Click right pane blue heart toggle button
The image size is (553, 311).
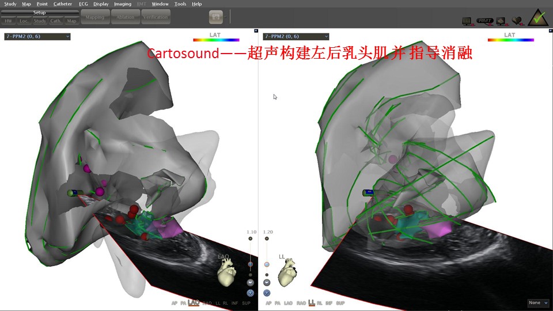tap(267, 293)
